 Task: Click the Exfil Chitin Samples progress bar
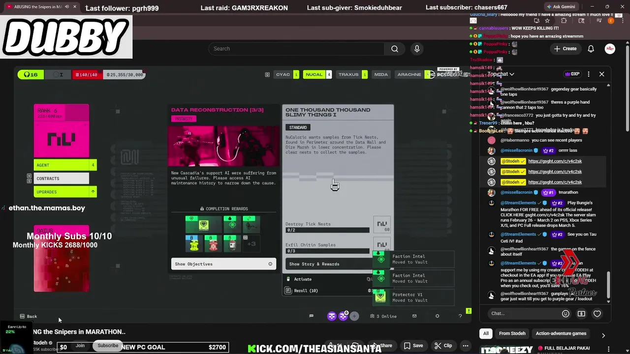[x=327, y=251]
